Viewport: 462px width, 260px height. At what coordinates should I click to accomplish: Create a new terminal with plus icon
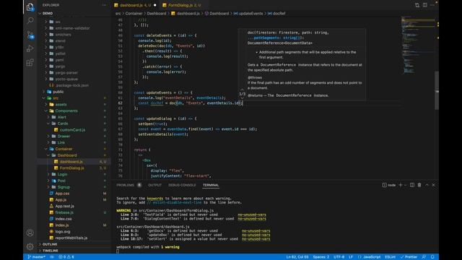[401, 185]
